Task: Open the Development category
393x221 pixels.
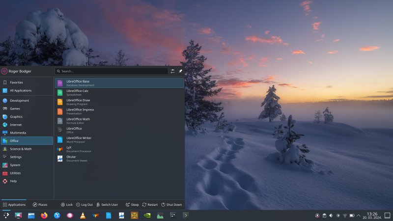Action: tap(27, 101)
